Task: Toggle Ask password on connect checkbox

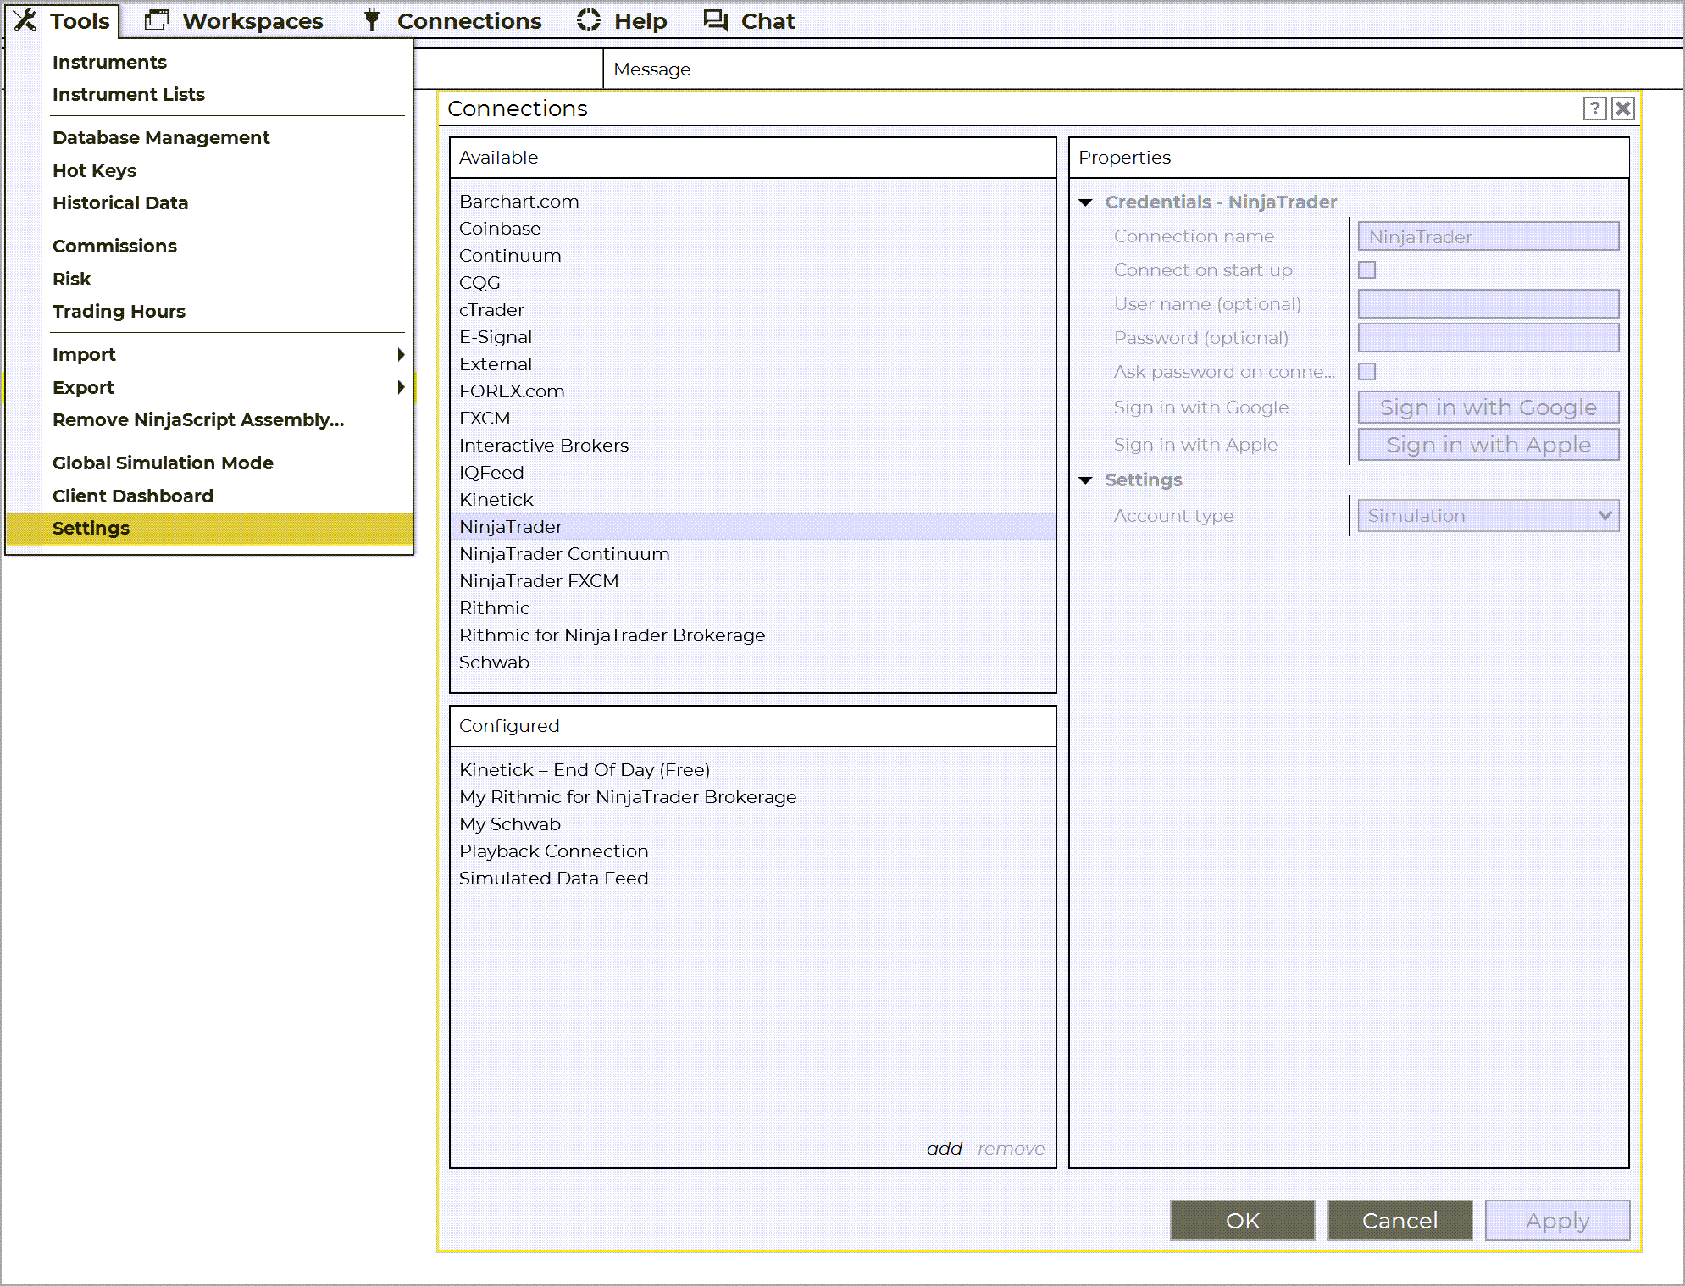Action: (1367, 372)
